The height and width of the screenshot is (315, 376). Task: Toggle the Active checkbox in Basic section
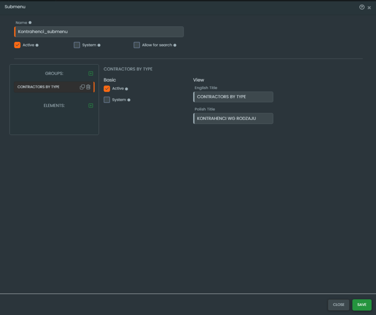coord(107,89)
